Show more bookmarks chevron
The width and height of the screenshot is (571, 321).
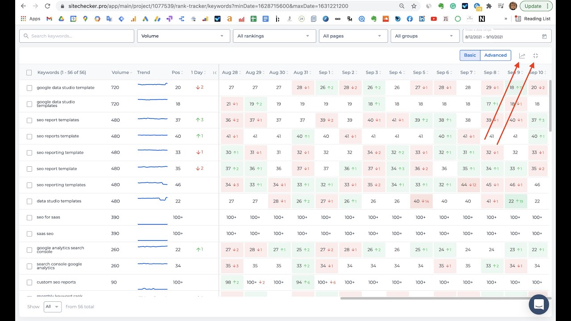pyautogui.click(x=505, y=19)
